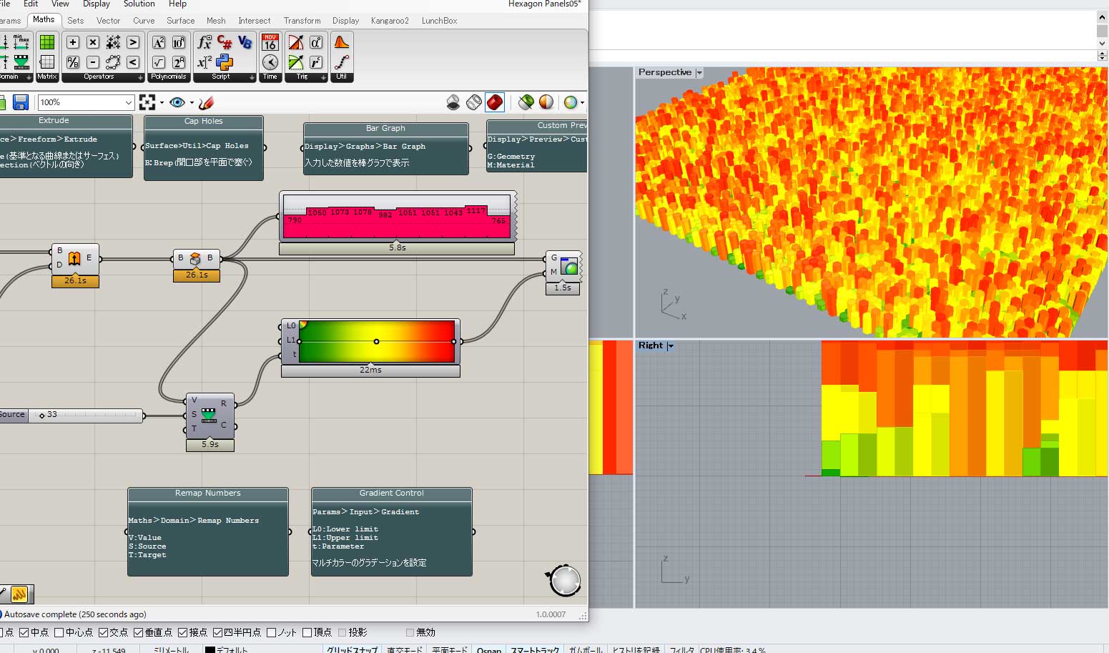Toggle Osnap in Rhino status bar
The image size is (1109, 653).
tap(489, 649)
